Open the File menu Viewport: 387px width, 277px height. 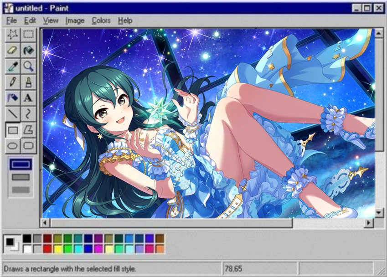click(x=11, y=21)
